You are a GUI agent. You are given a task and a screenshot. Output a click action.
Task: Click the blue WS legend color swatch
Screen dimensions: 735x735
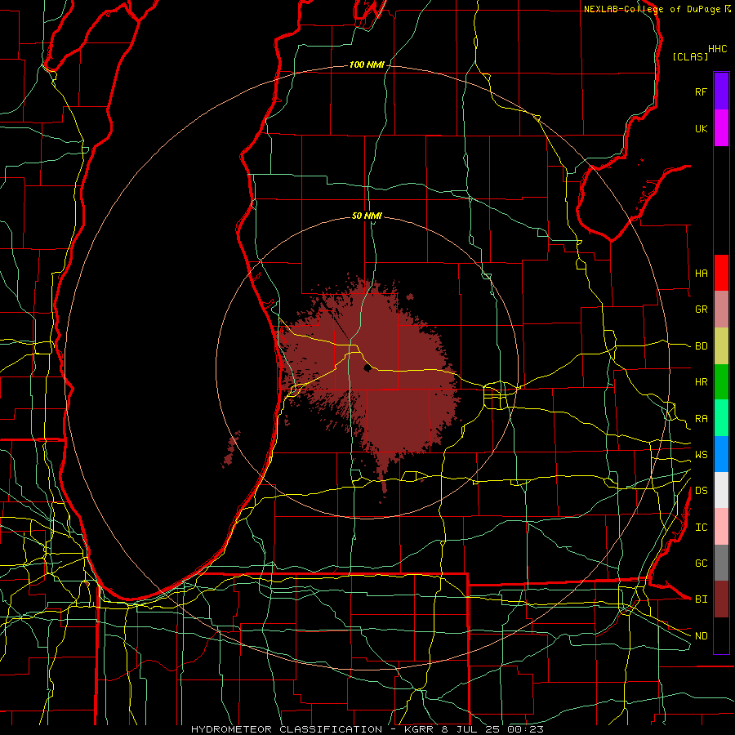(721, 454)
